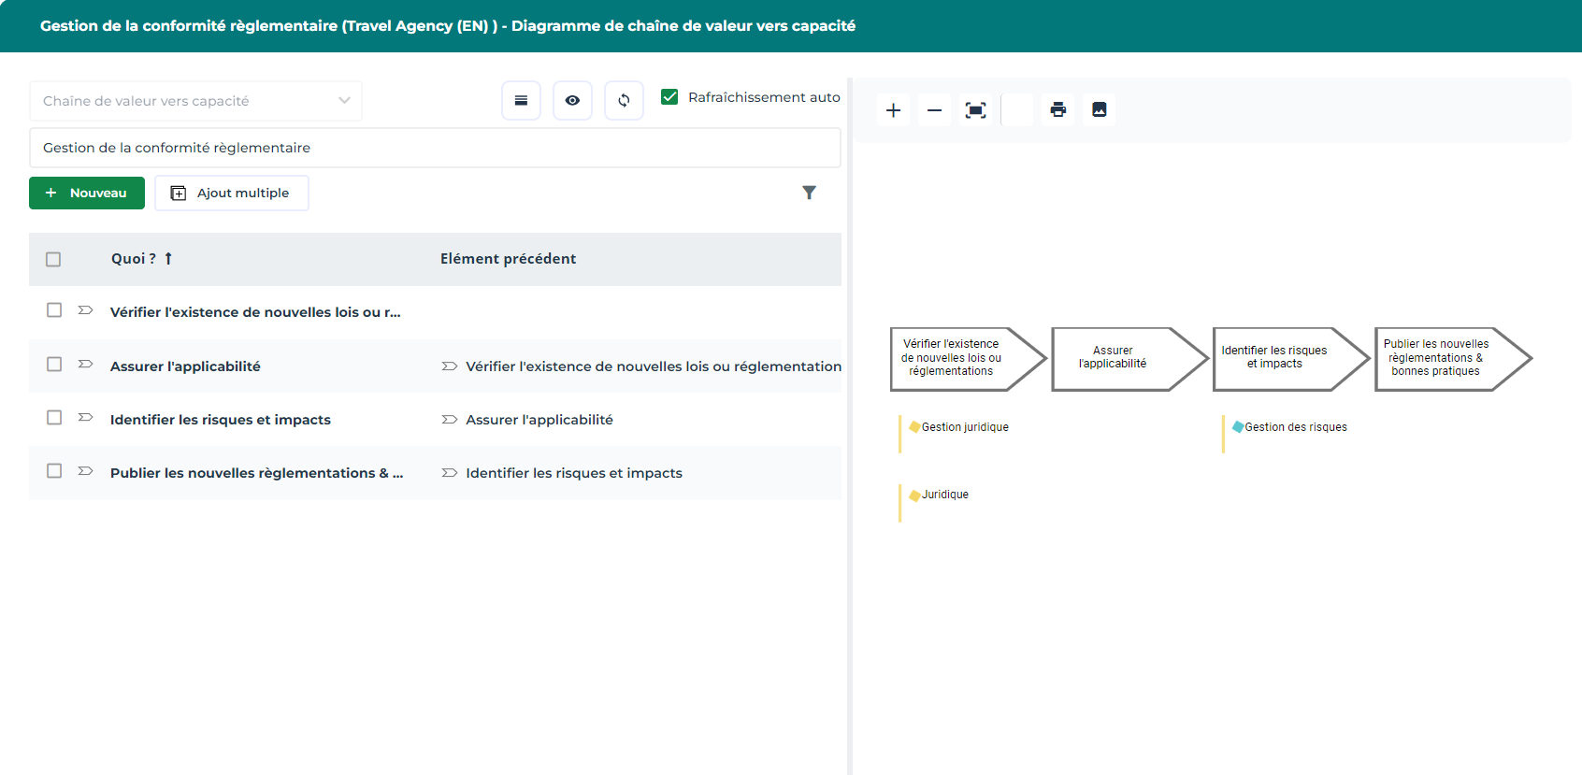Select the Gestion juridique capability
Image resolution: width=1582 pixels, height=775 pixels.
pyautogui.click(x=964, y=427)
